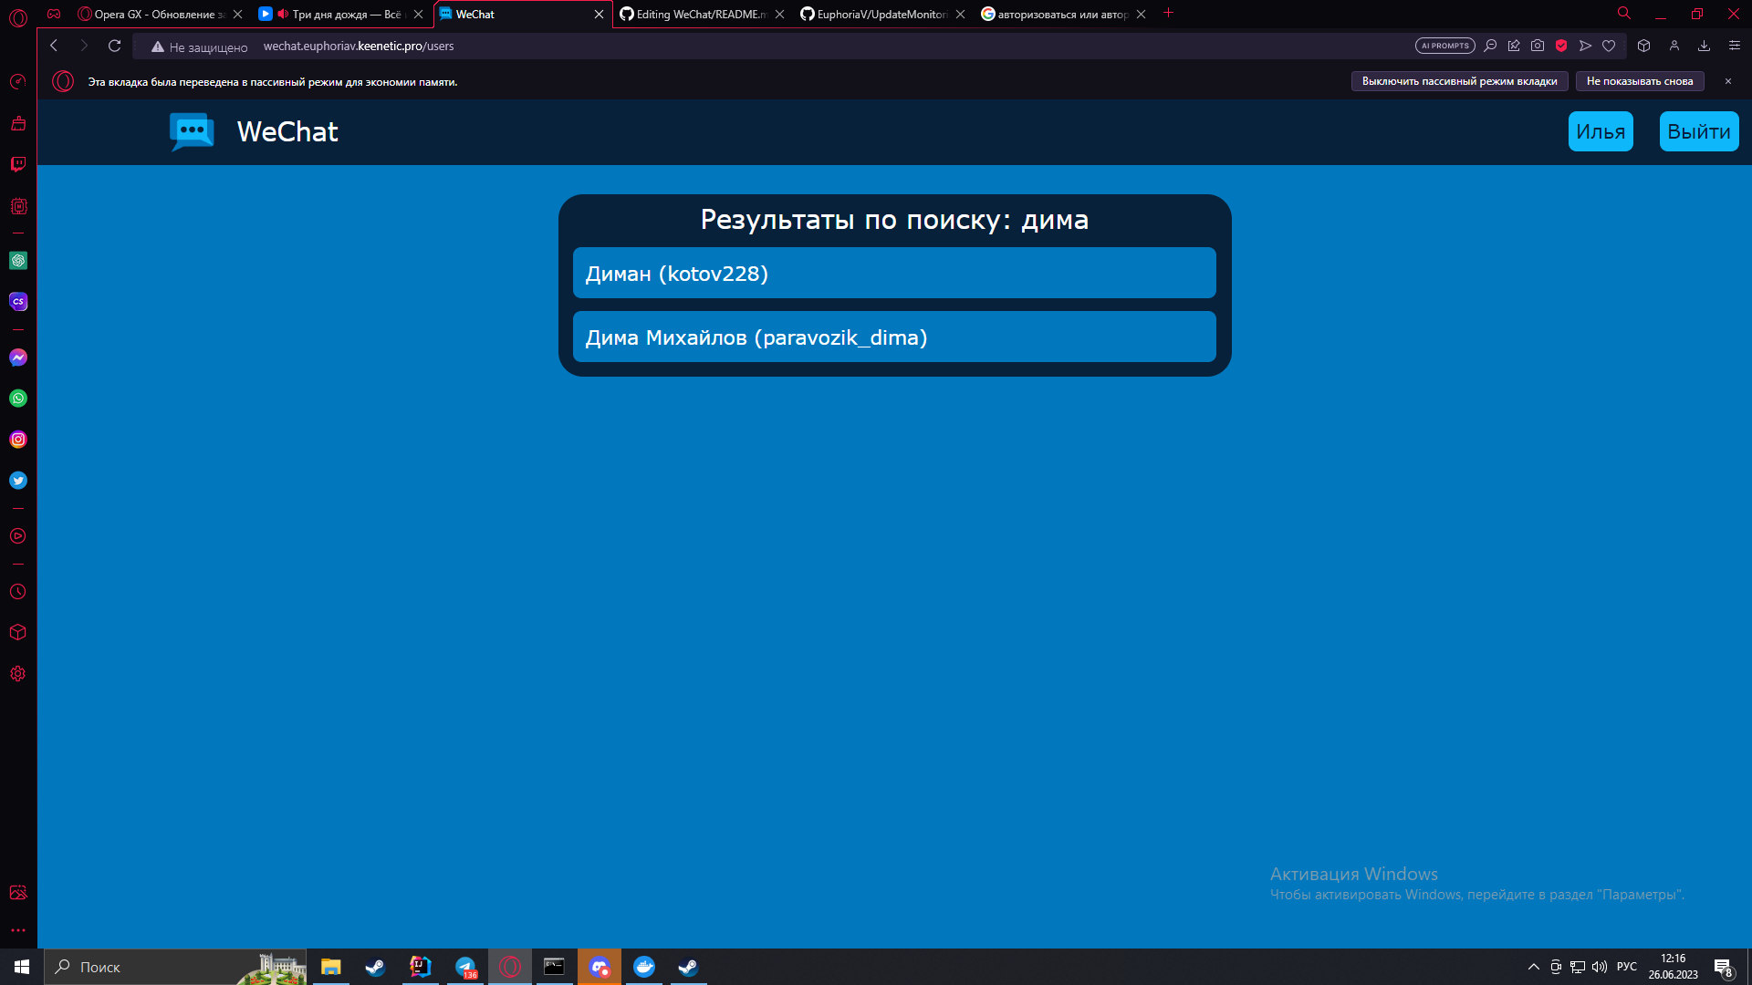Open Facebook Messenger in sidebar
This screenshot has width=1752, height=985.
pyautogui.click(x=18, y=358)
